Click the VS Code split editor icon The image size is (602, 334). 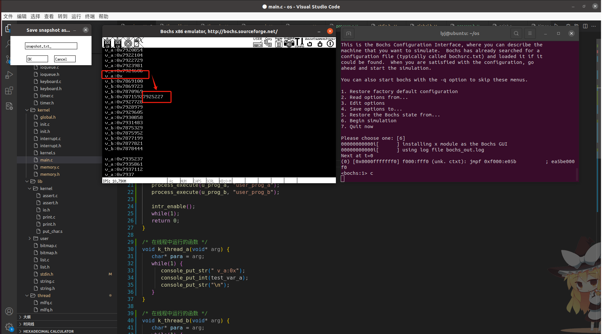(x=585, y=26)
